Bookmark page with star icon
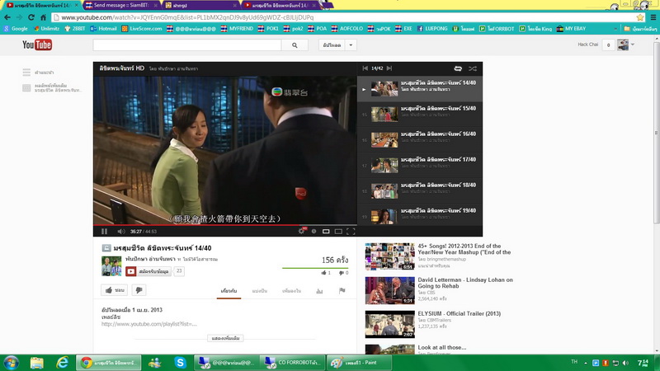 click(640, 17)
